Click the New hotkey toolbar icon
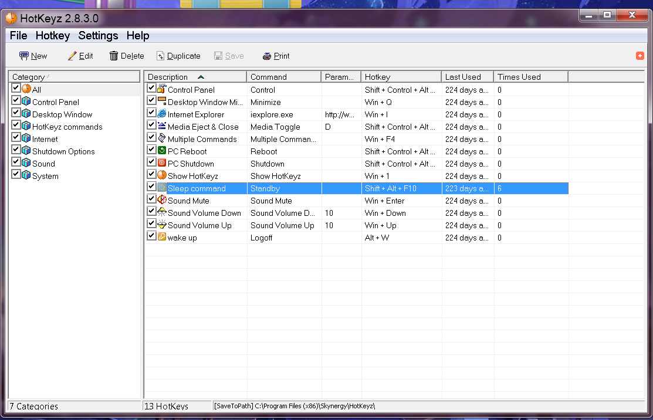 point(24,56)
